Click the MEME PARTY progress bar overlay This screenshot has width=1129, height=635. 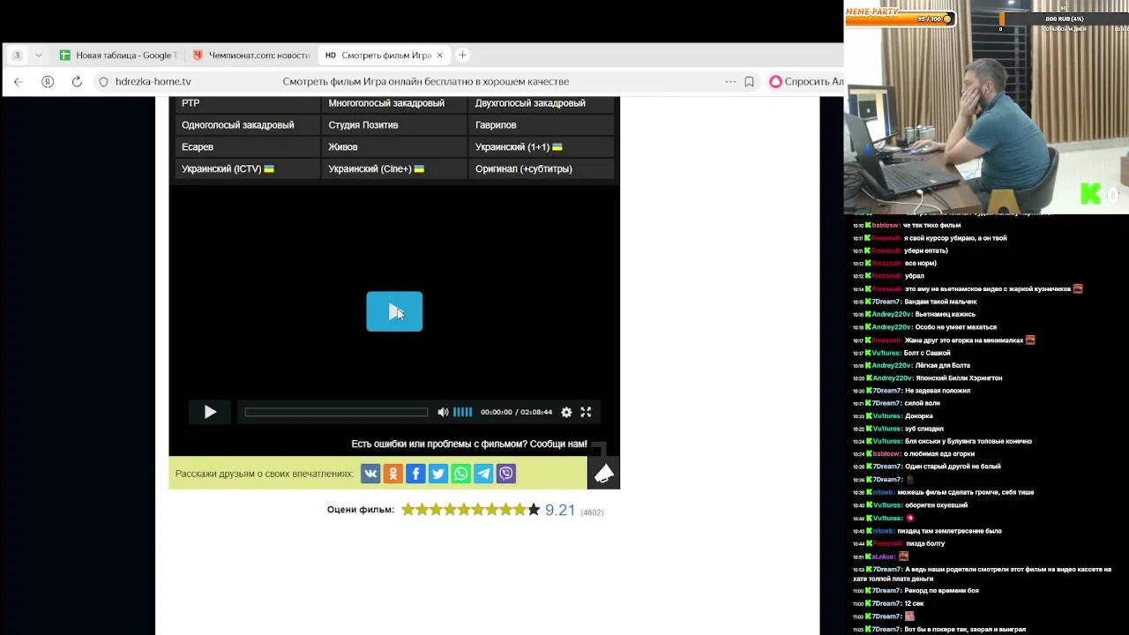click(900, 17)
